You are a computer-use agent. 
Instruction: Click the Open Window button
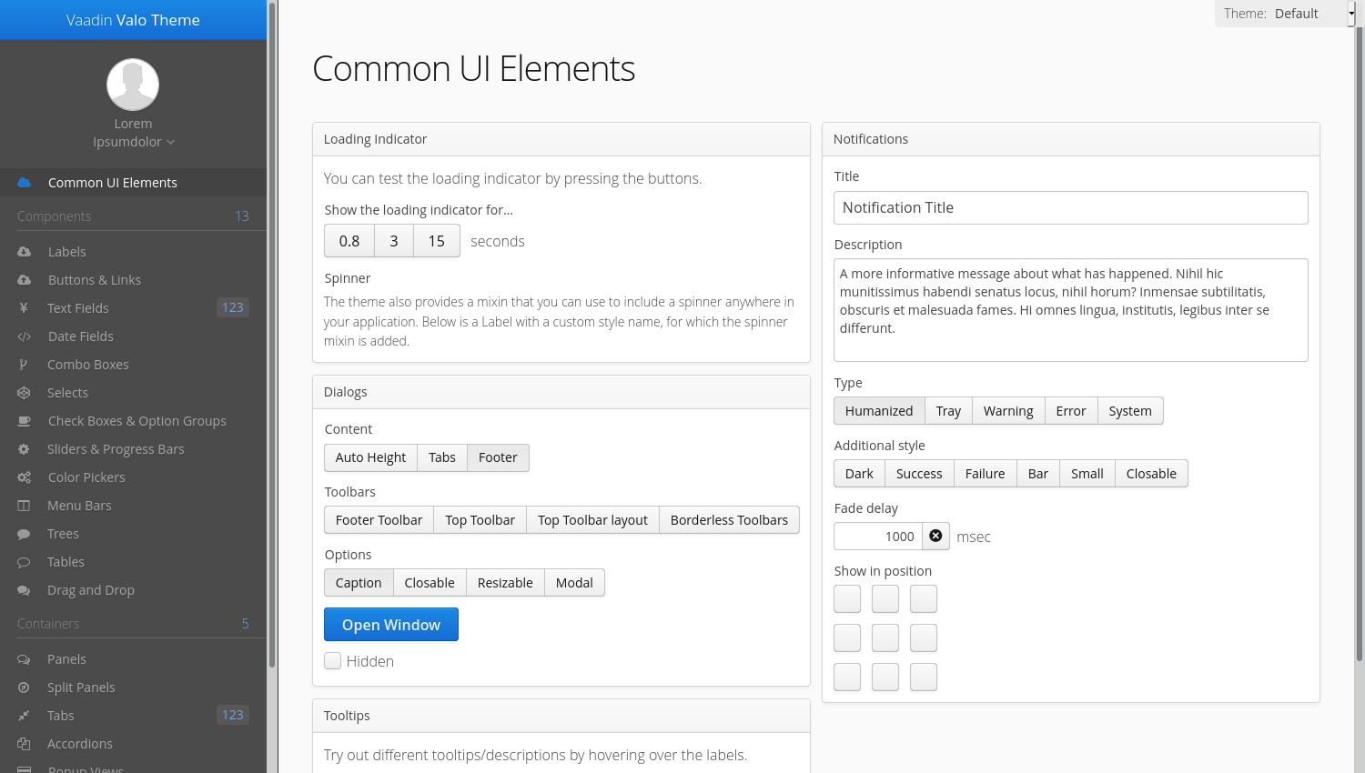click(391, 625)
